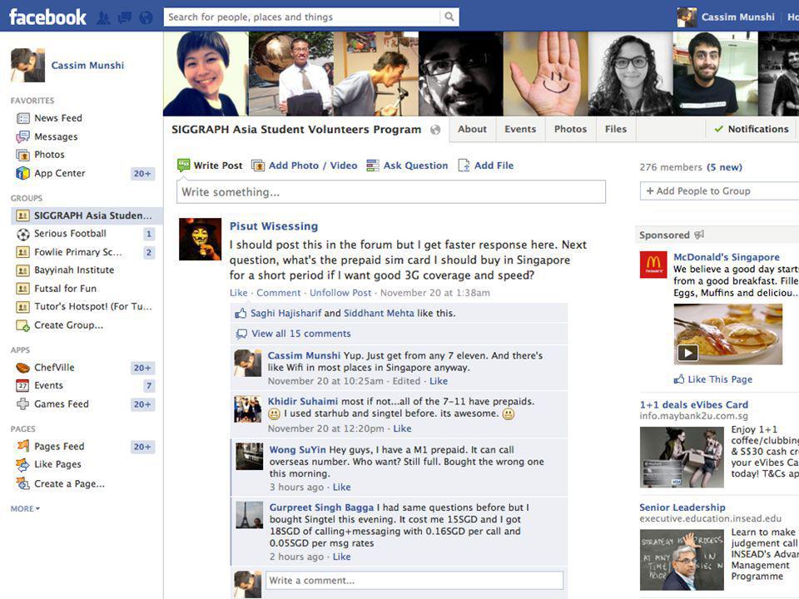The width and height of the screenshot is (799, 599).
Task: Click Write a comment... field
Action: point(414,581)
